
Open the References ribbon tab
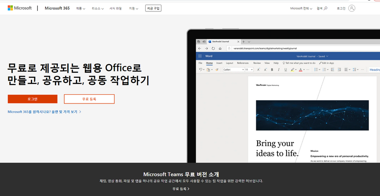coord(243,63)
